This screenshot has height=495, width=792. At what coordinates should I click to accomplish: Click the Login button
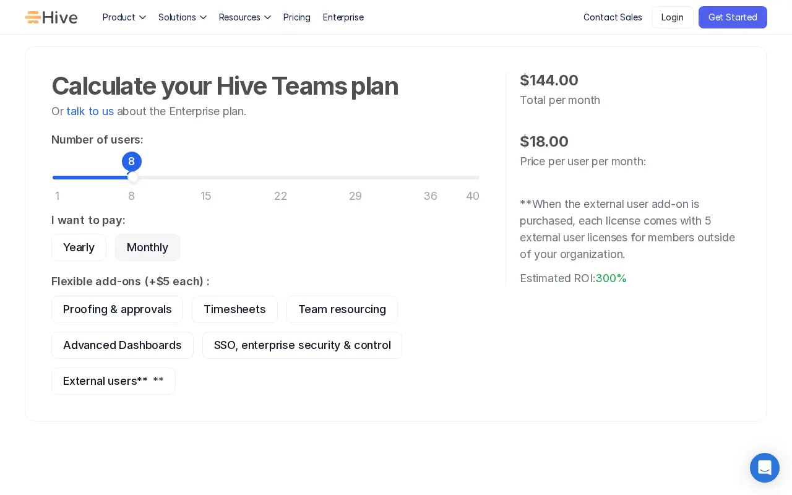673,17
